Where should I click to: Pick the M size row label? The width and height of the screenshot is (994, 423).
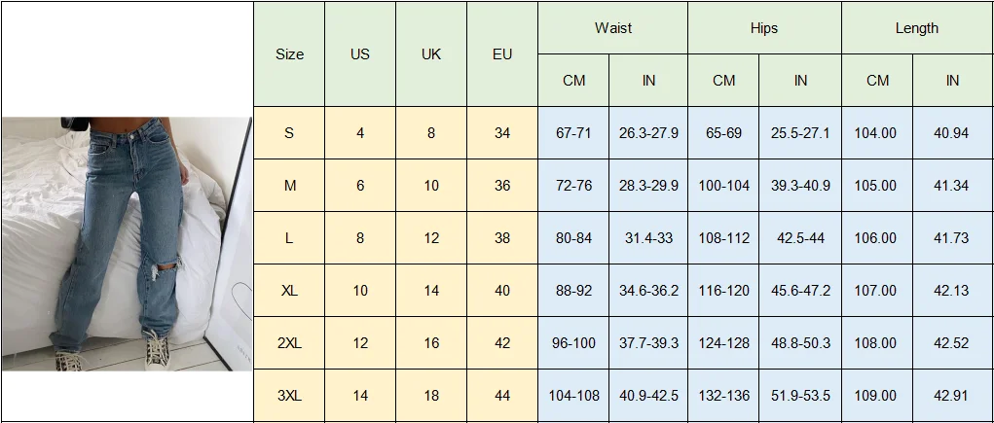point(289,186)
